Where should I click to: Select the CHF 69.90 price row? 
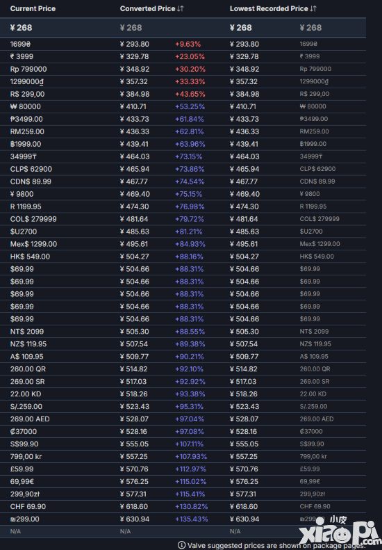click(183, 506)
